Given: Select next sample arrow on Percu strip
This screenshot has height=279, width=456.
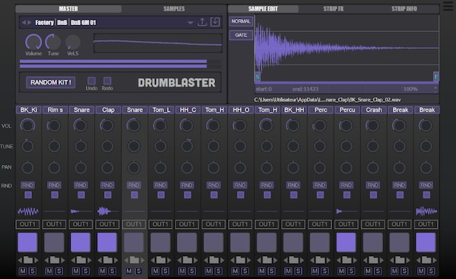Looking at the screenshot, I should click(x=355, y=260).
